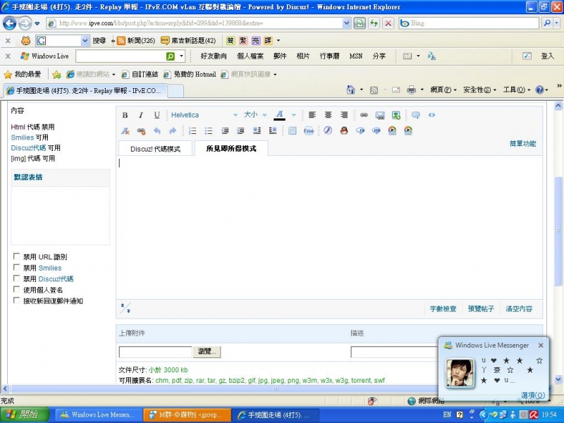Pick text color with the A swatch
This screenshot has width=564, height=423.
click(279, 115)
